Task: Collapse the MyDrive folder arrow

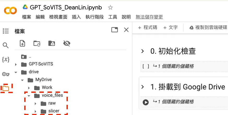Action: point(22,80)
